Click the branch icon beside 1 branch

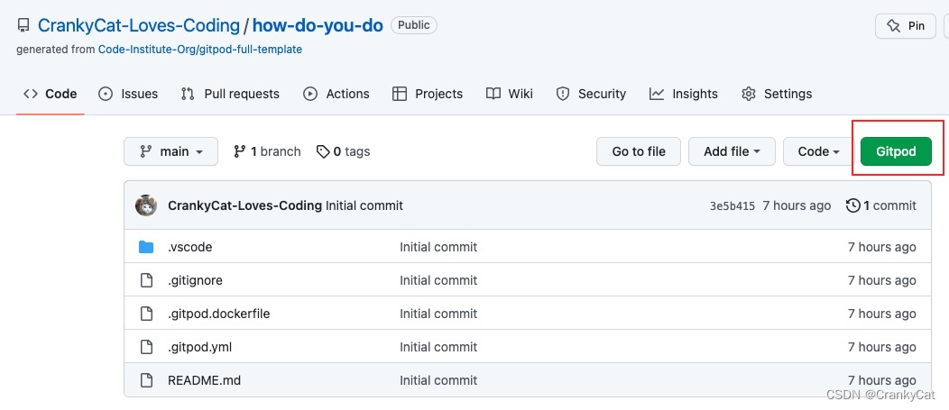pyautogui.click(x=239, y=151)
